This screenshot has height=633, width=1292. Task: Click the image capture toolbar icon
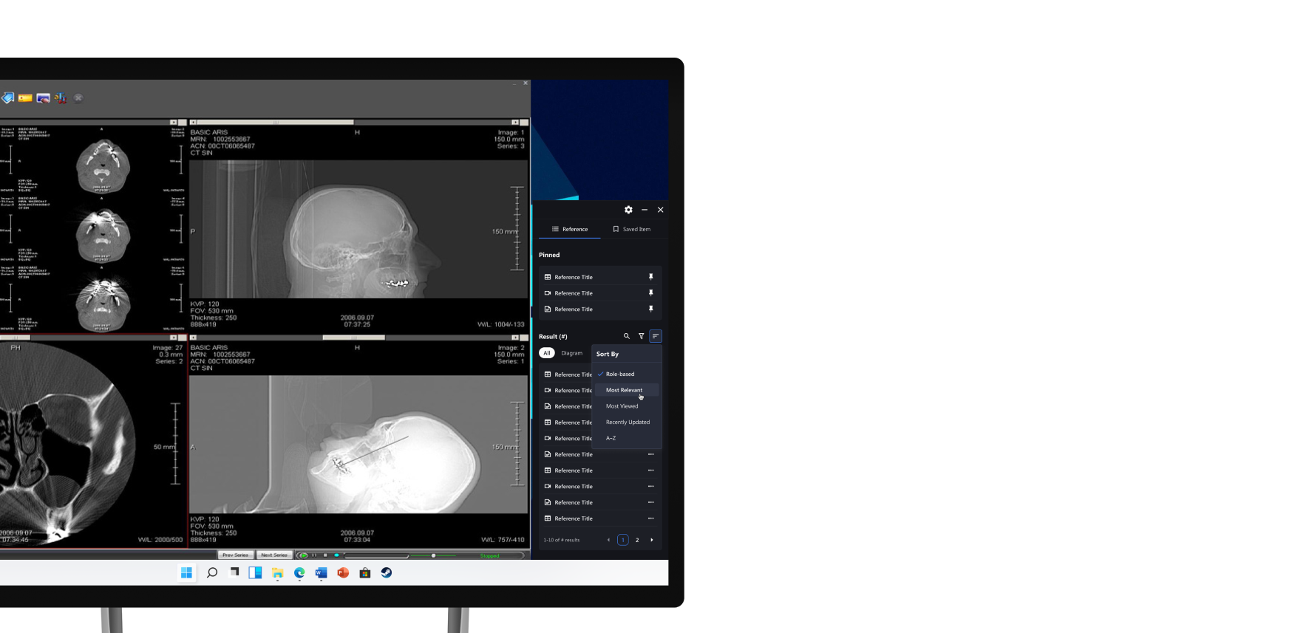tap(43, 97)
